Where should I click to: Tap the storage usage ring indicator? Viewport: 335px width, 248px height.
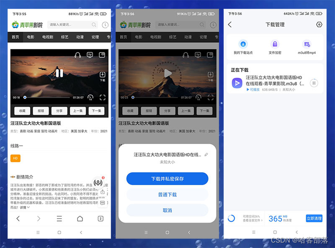(231, 218)
